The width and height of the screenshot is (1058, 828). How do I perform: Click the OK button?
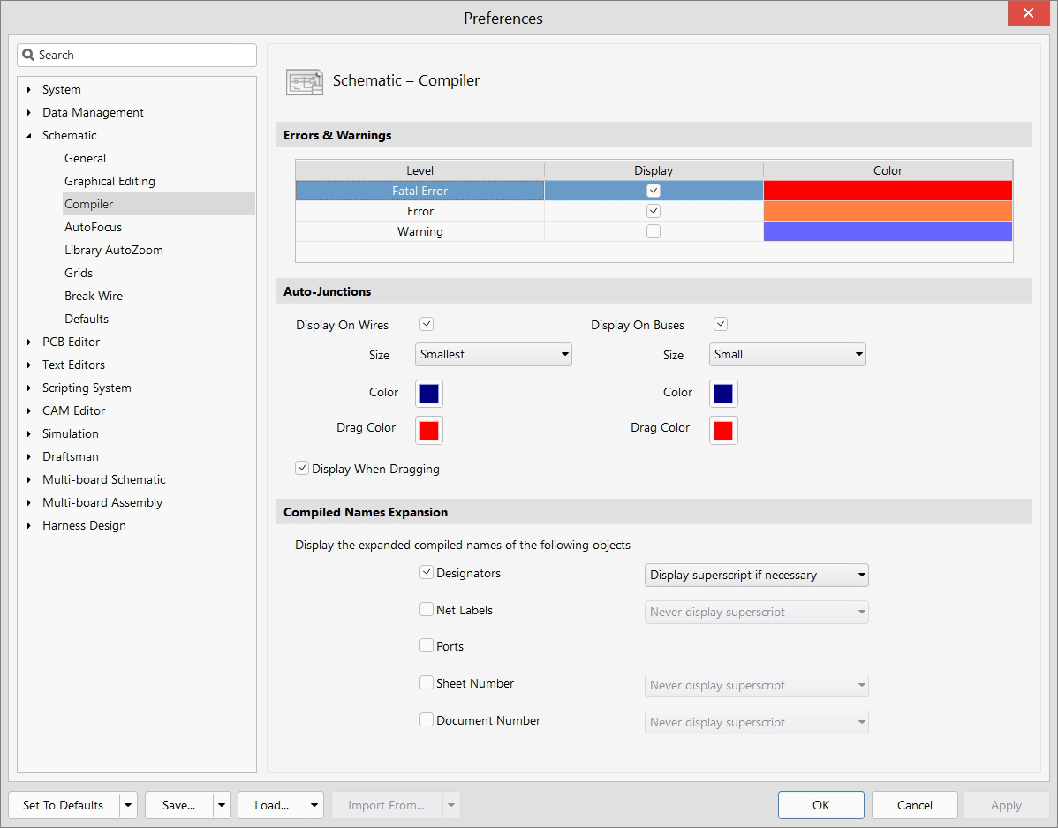[x=820, y=805]
